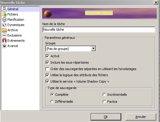Click the Dynamiques arrows icon

4,25
